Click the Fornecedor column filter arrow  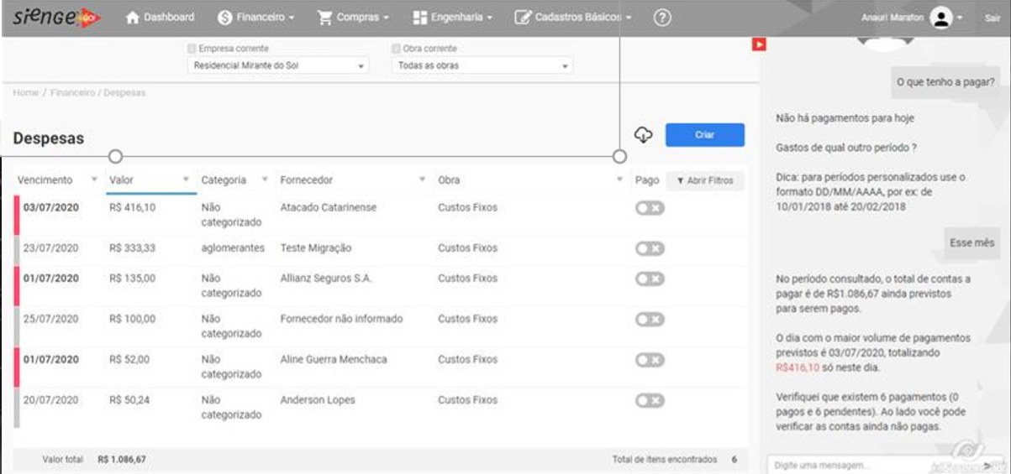[x=422, y=180]
